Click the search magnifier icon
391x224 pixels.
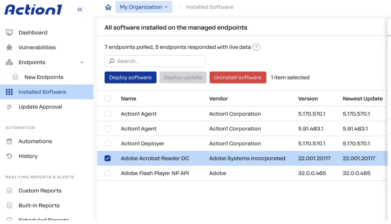click(x=112, y=61)
